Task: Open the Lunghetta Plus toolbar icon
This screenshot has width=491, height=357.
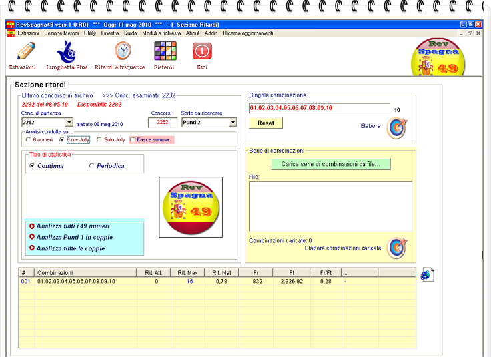Action: [x=66, y=52]
